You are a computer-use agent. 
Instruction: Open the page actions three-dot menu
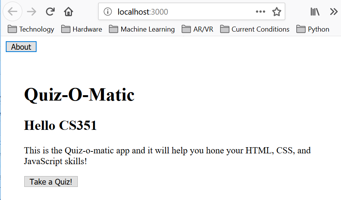pos(261,12)
